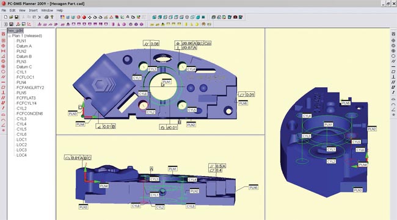Select FCFCYLY4 in the plan tree
397x220 pixels.
tap(26, 104)
